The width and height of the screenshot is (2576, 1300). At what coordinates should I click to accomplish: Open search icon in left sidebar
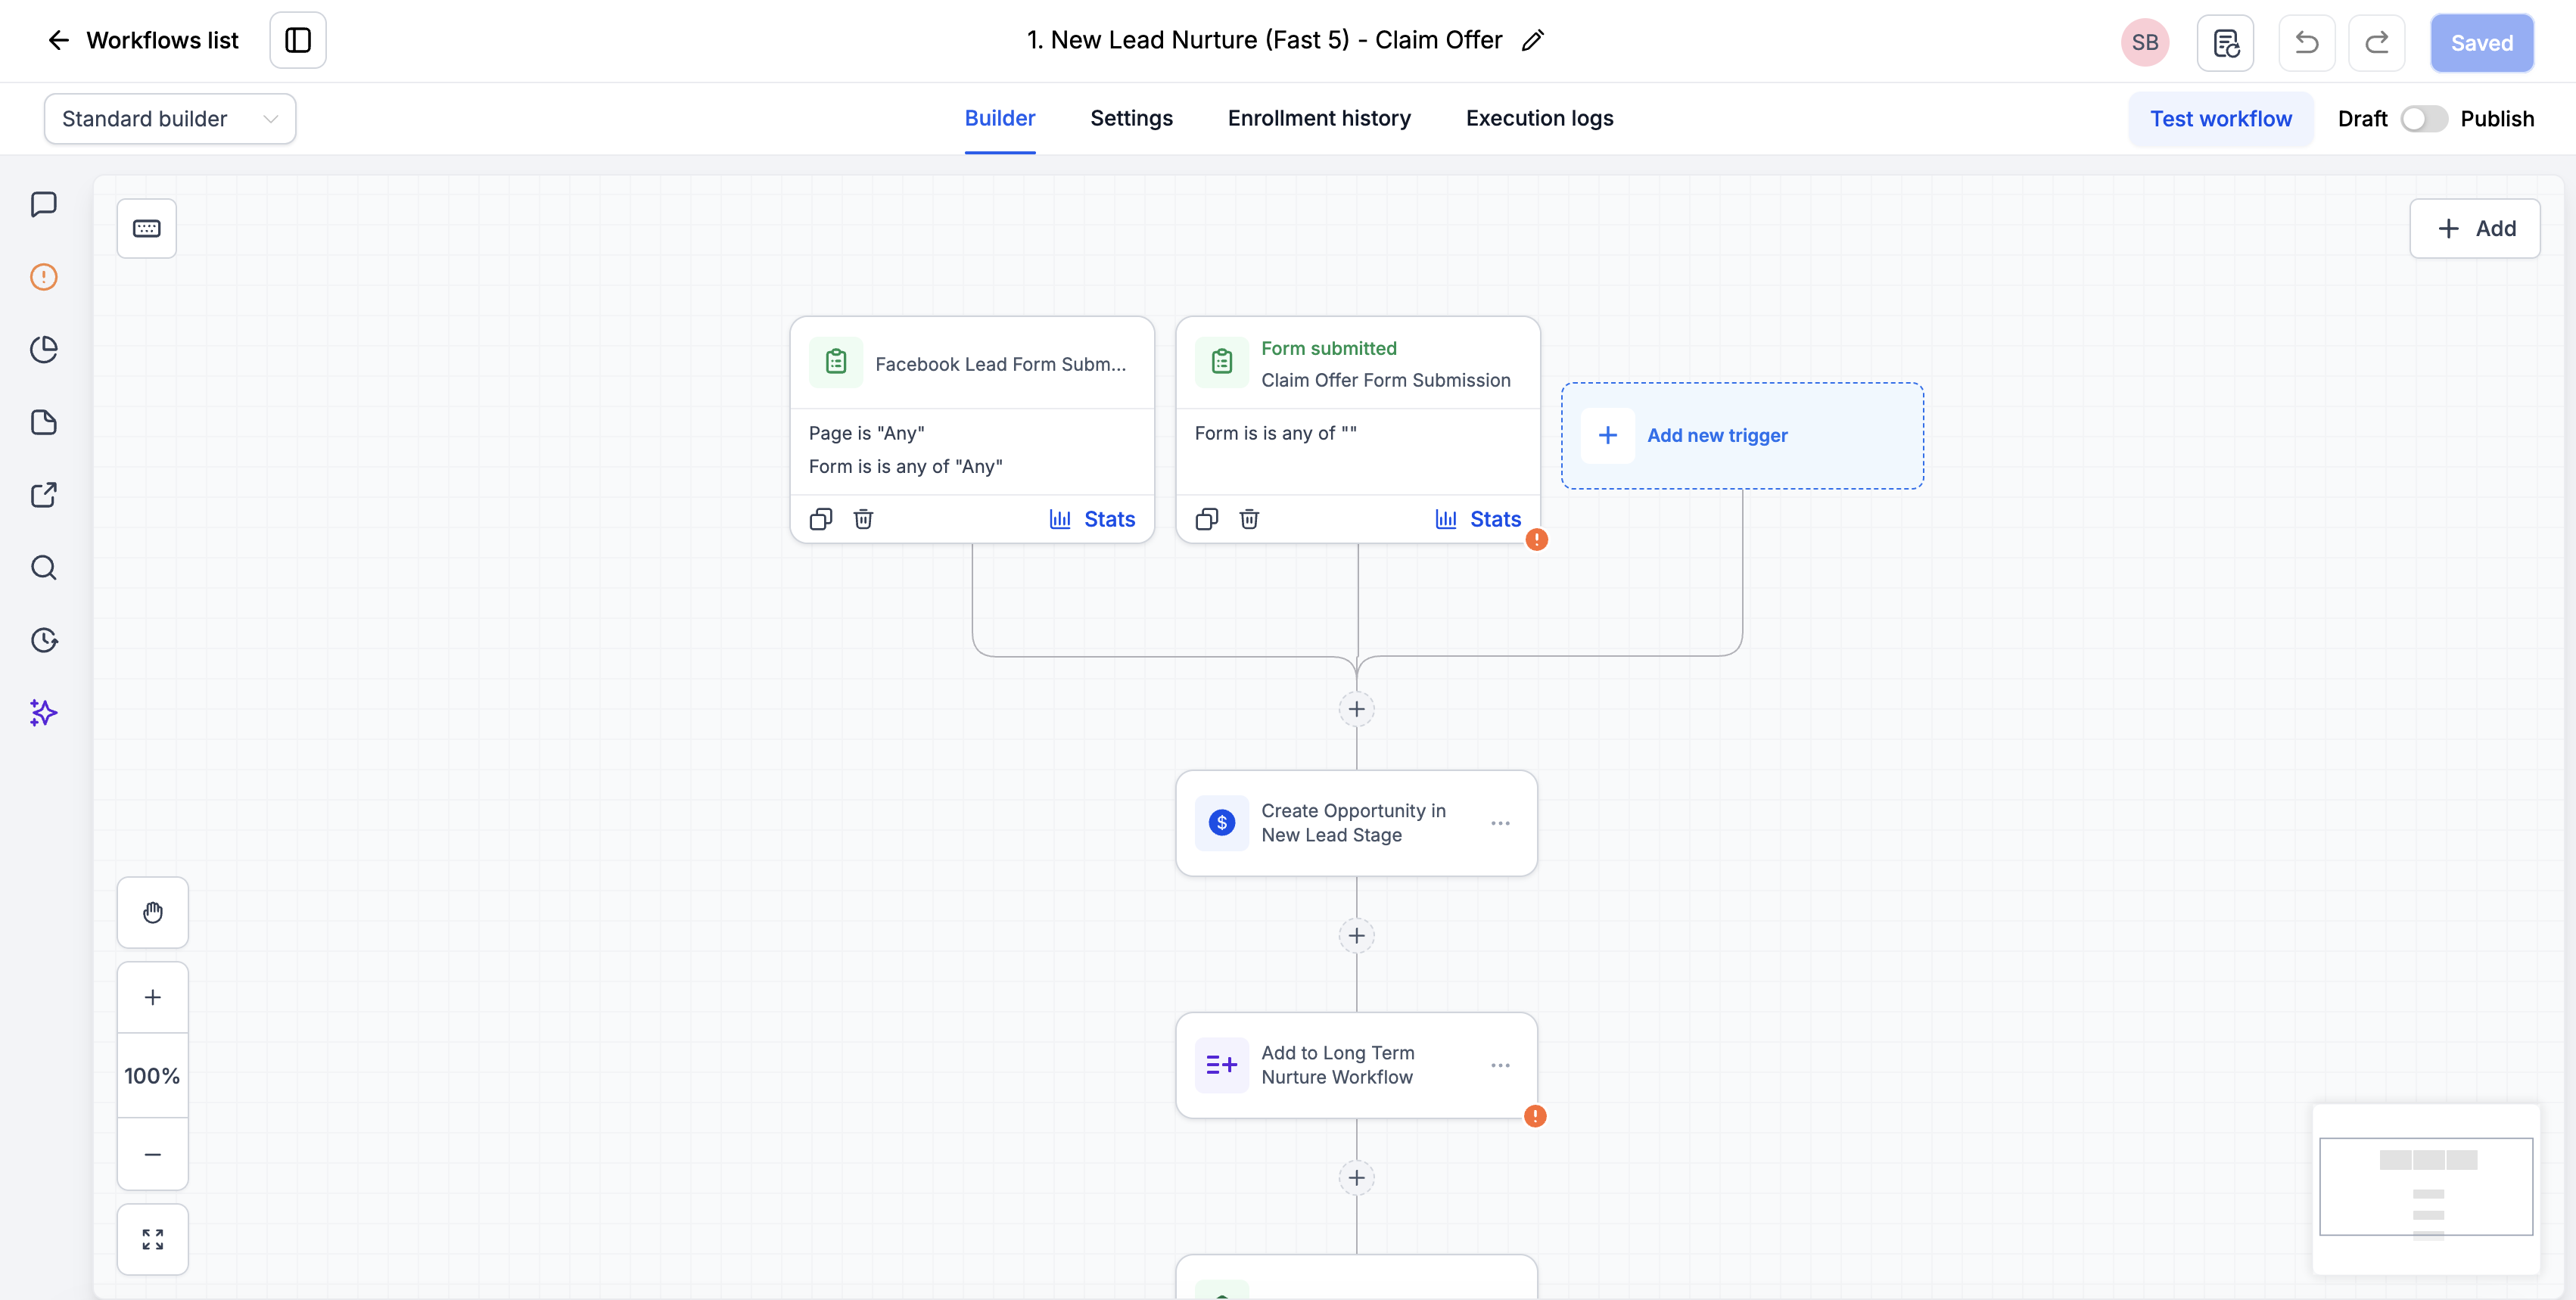(x=44, y=568)
